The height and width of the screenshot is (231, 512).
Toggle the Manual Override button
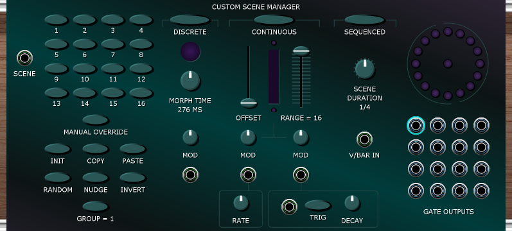click(95, 120)
